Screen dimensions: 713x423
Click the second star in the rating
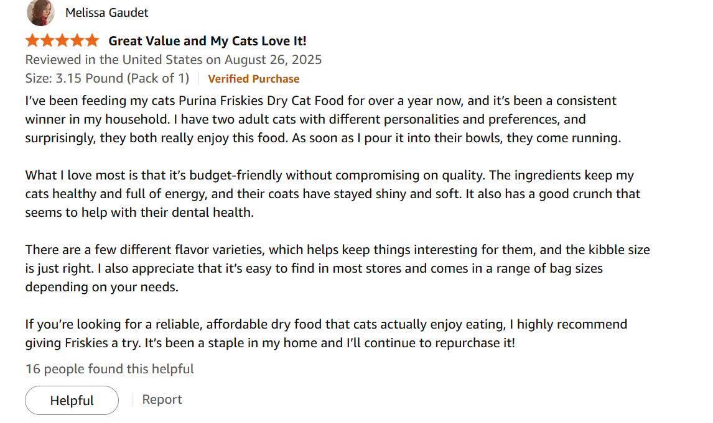pyautogui.click(x=47, y=40)
